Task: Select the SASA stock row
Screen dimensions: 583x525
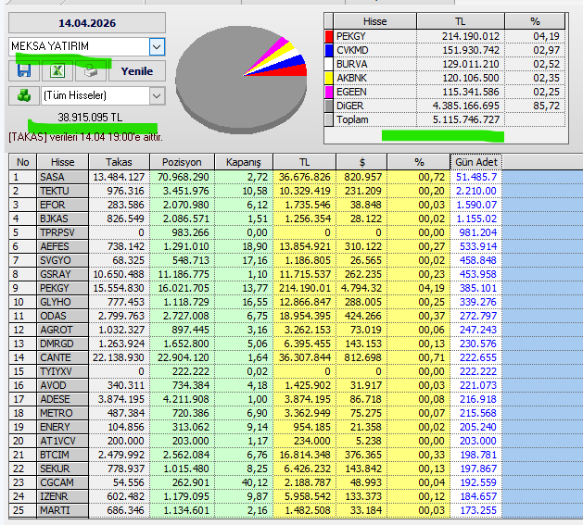Action: coord(255,177)
